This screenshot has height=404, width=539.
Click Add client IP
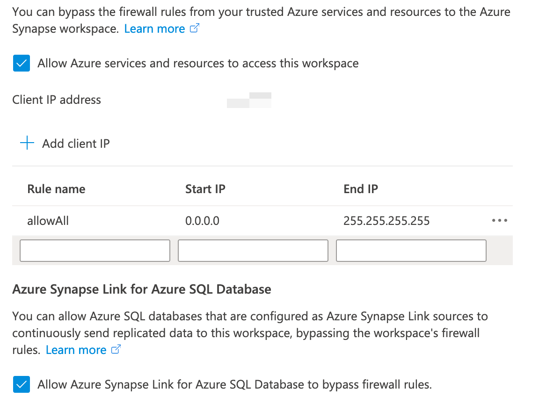pos(76,143)
